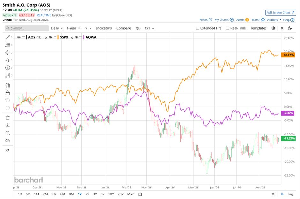Viewport: 300px width, 199px height.
Task: Choose the shapes drawing tool
Action: pos(7,52)
